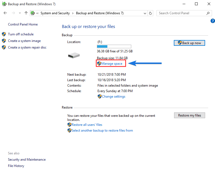Click the Back navigation arrow
Viewport: 215px width, 173px height.
pos(5,13)
